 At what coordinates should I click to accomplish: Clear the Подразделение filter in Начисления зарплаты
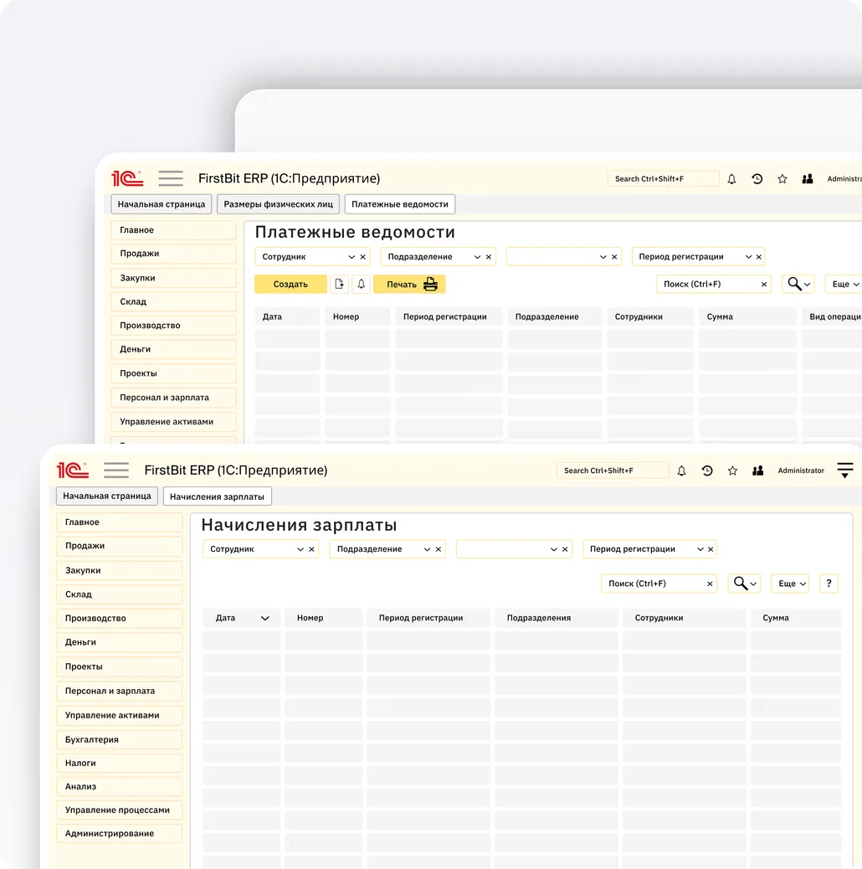click(x=439, y=549)
